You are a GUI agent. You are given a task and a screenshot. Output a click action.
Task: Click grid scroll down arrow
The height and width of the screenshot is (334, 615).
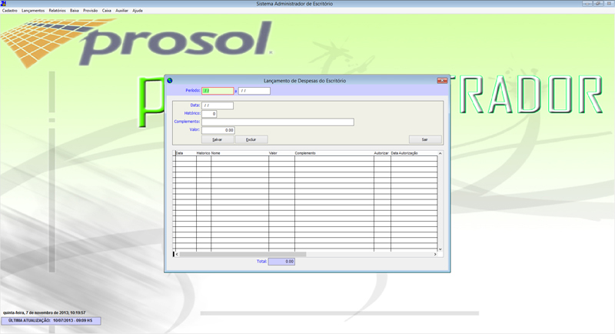pyautogui.click(x=440, y=249)
